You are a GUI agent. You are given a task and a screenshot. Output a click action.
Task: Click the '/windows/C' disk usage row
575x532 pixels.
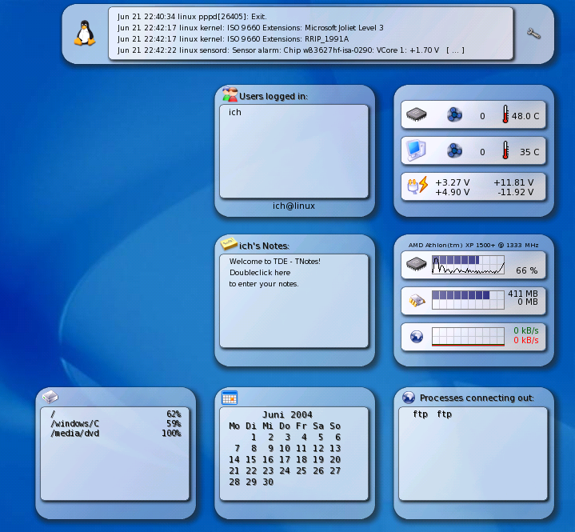pyautogui.click(x=116, y=423)
